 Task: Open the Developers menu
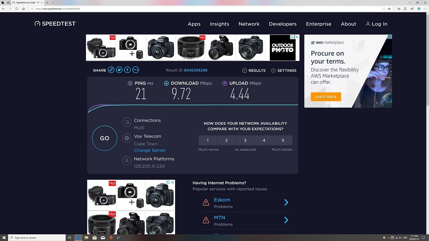pos(283,24)
